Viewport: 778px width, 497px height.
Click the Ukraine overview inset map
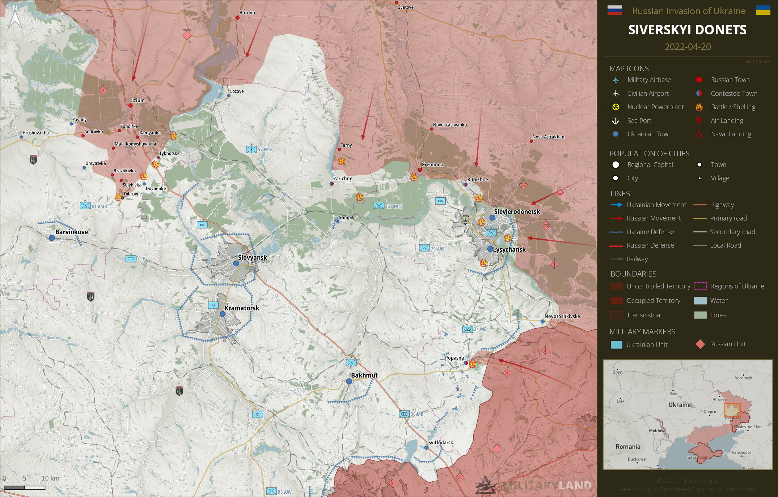coord(688,415)
